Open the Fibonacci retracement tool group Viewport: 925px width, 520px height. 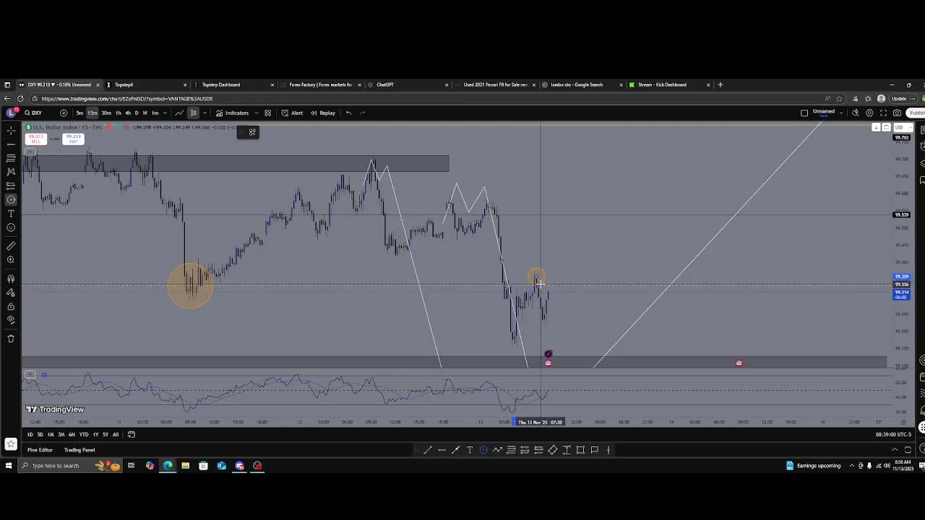[11, 158]
